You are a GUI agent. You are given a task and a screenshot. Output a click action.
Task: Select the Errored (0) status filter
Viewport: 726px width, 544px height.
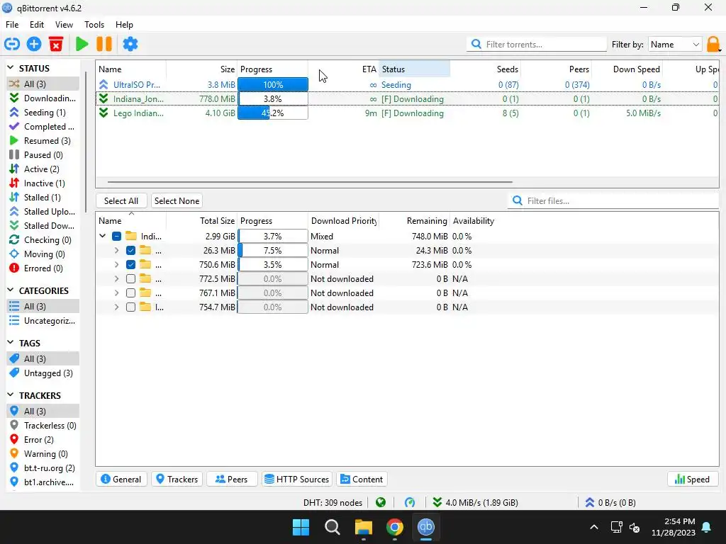pos(43,268)
